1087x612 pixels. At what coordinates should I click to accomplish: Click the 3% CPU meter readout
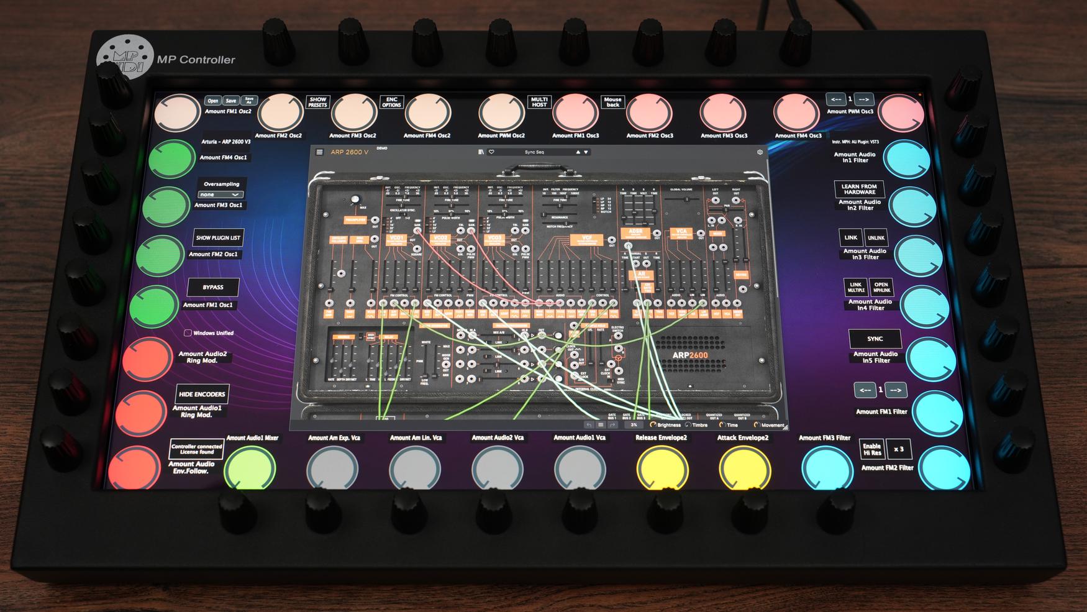point(634,425)
